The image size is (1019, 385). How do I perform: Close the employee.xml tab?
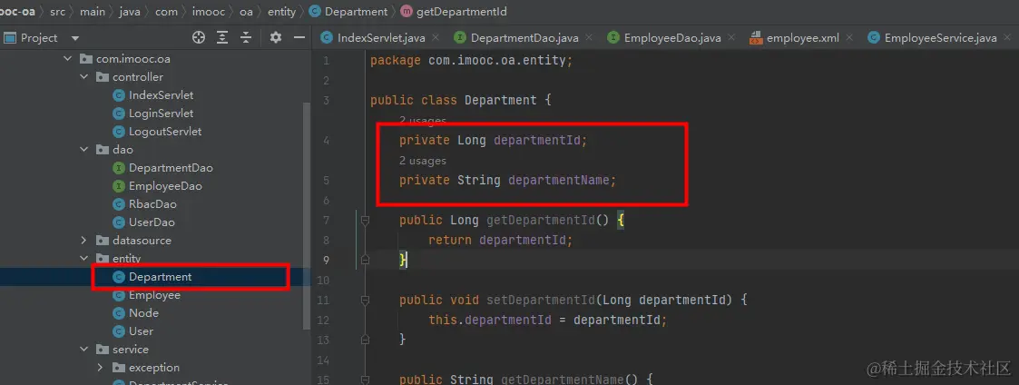click(x=849, y=38)
